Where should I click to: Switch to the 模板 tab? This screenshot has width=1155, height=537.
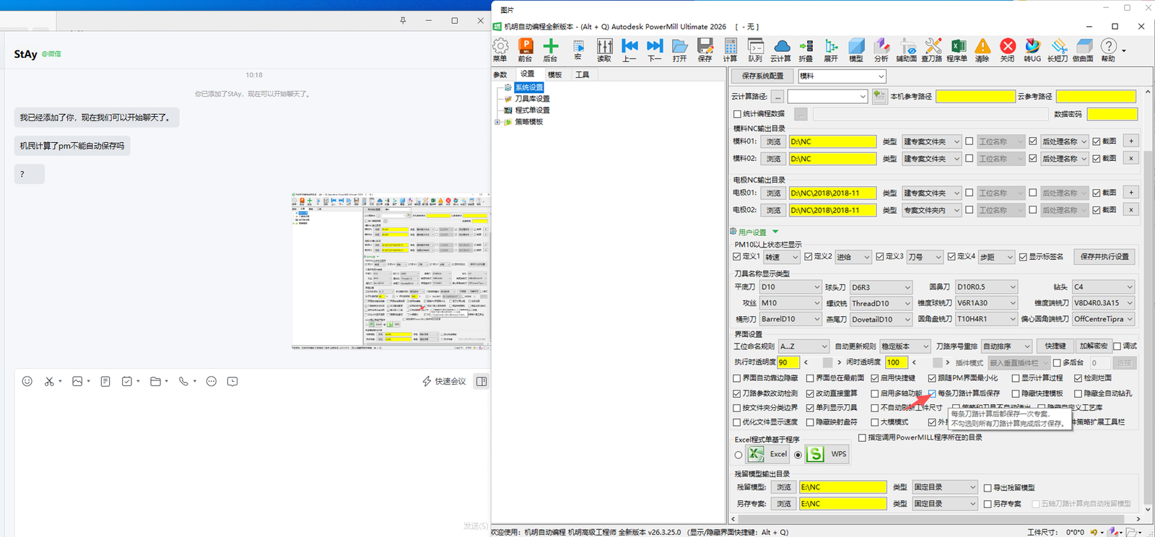(554, 75)
